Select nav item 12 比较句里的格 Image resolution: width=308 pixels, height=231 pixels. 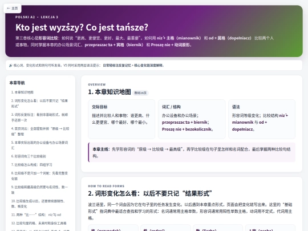point(39,223)
